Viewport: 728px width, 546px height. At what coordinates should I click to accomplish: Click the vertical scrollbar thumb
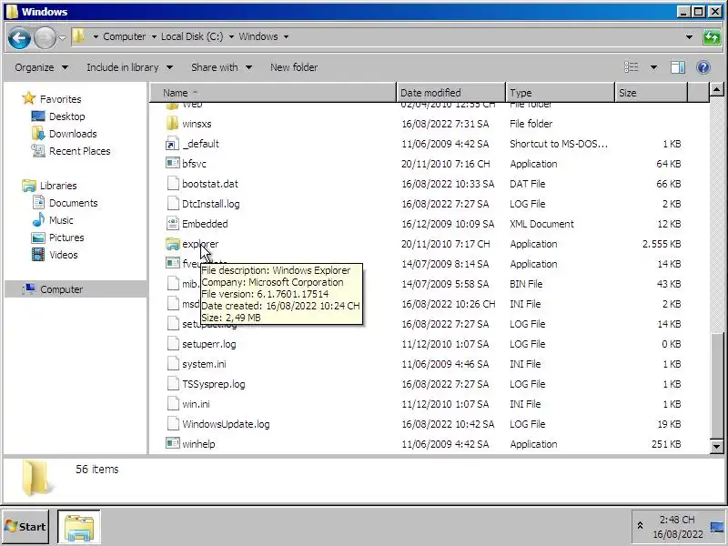[x=716, y=385]
